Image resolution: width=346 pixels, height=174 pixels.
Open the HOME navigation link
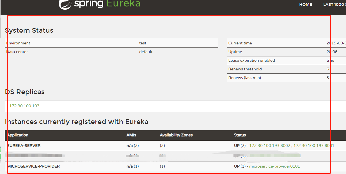(306, 4)
